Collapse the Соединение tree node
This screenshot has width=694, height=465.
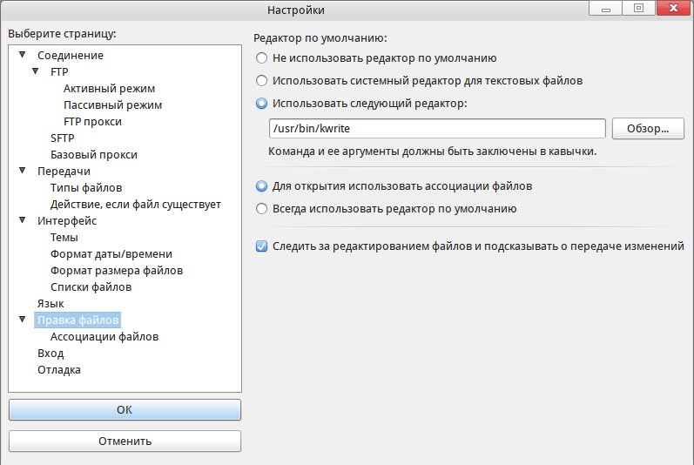click(23, 56)
